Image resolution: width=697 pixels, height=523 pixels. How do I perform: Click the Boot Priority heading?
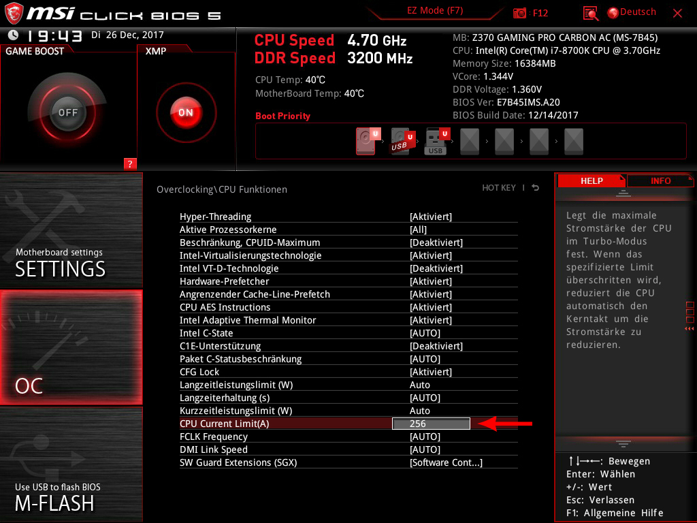[x=282, y=116]
